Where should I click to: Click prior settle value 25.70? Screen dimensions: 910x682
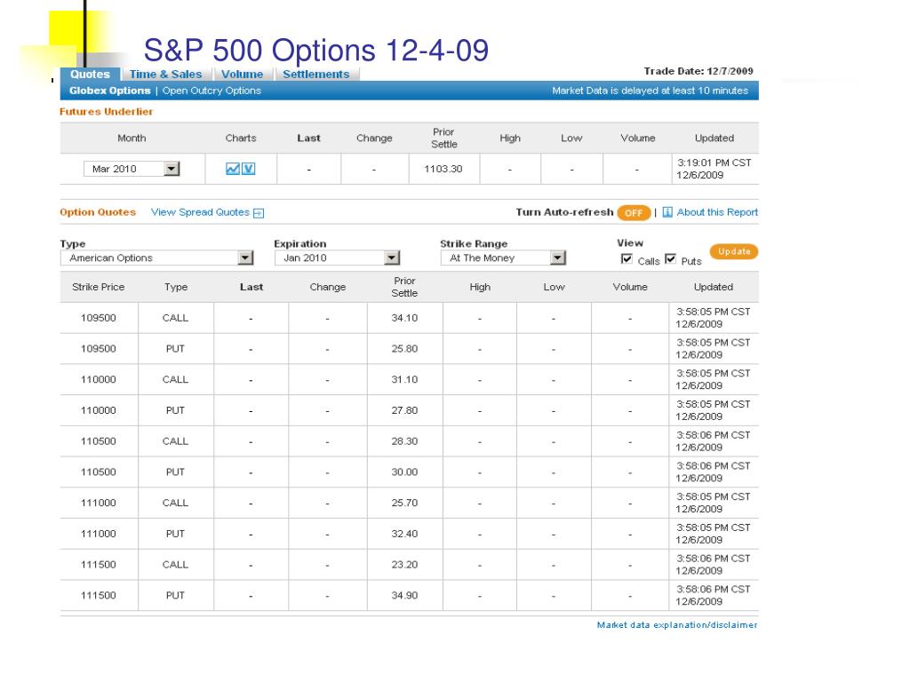[404, 503]
